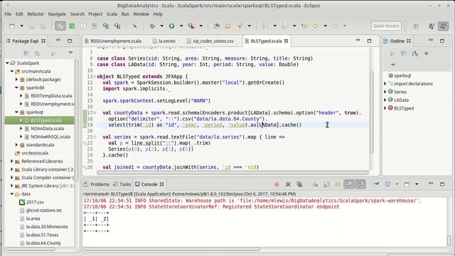Collapse the ScalaSpark project node
This screenshot has height=256, width=455.
8,63
